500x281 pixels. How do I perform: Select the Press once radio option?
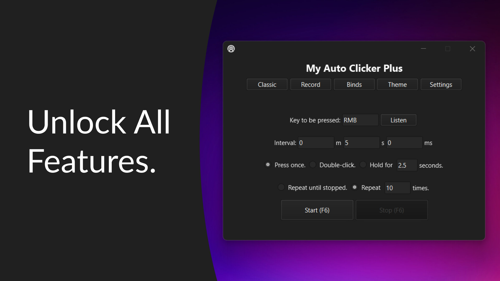[x=268, y=165]
